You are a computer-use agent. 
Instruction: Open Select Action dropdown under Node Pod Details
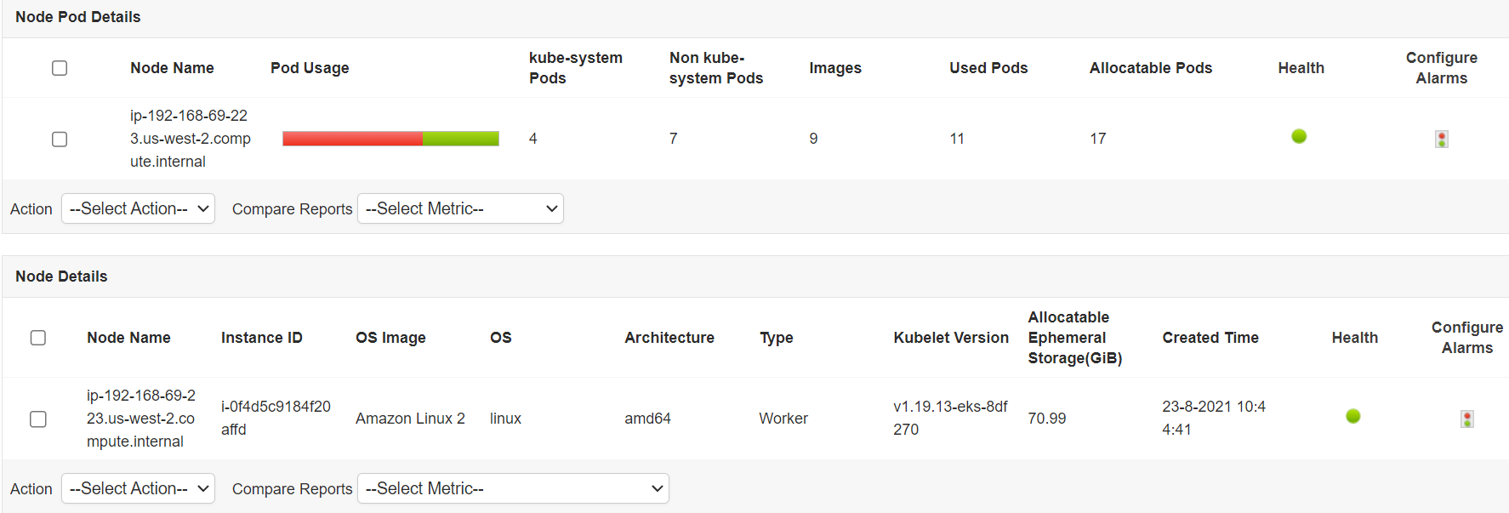pos(138,208)
